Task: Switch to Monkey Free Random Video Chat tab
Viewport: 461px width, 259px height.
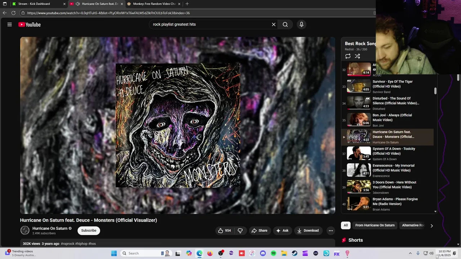Action: (153, 4)
